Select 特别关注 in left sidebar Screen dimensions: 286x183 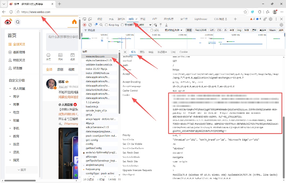point(17,60)
